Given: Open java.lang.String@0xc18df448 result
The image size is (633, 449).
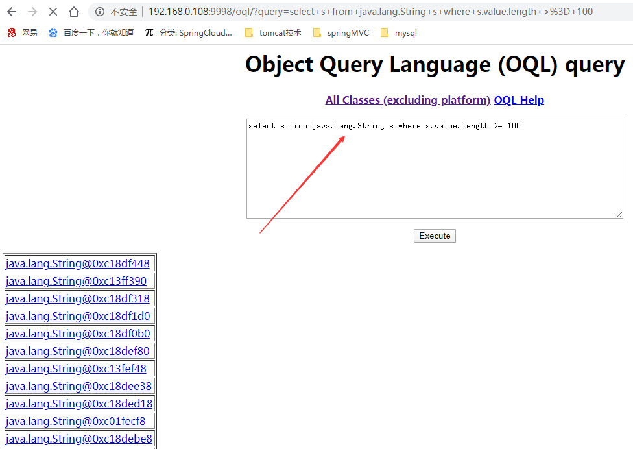Looking at the screenshot, I should click(x=78, y=263).
